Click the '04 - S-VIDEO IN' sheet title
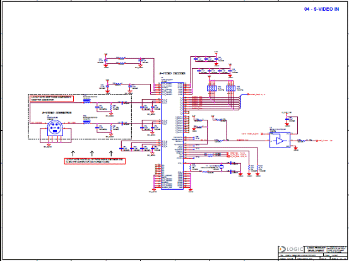 tap(321, 9)
